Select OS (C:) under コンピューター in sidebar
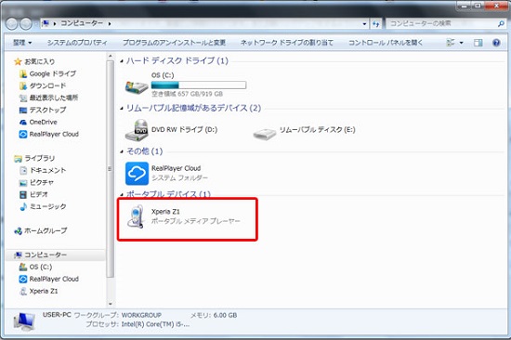The height and width of the screenshot is (340, 511). [x=35, y=267]
